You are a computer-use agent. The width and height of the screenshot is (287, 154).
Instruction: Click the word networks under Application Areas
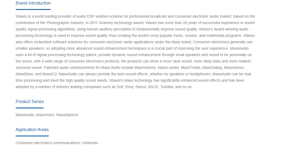(x=90, y=143)
